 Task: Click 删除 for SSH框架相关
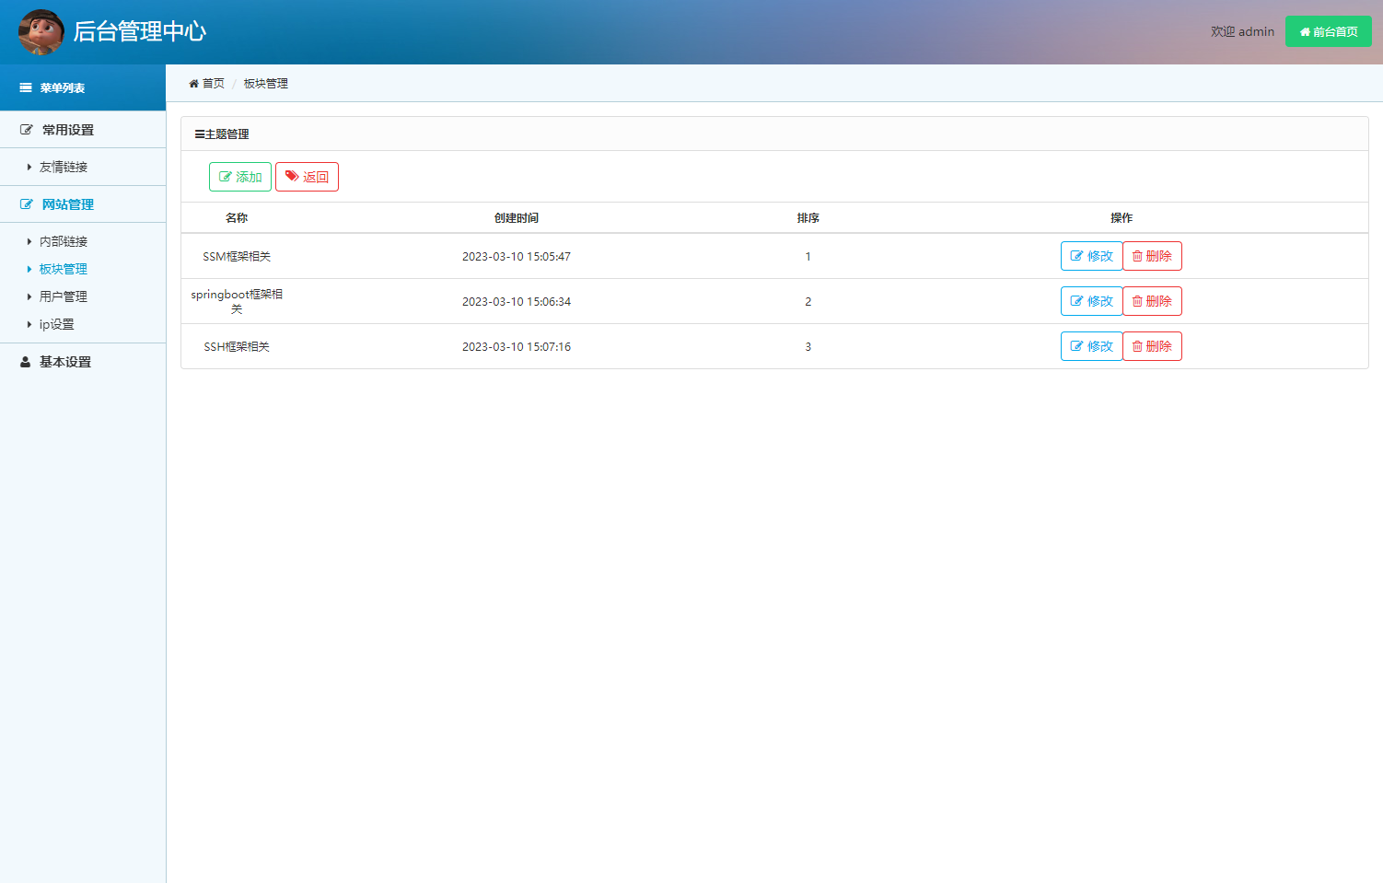[x=1152, y=346]
